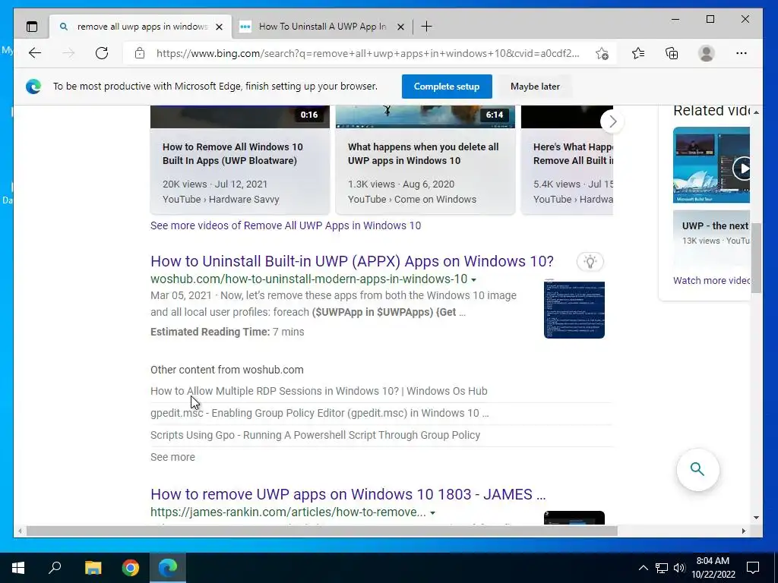Switch to 'How To Uninstall A UWP App' tab

coord(321,27)
